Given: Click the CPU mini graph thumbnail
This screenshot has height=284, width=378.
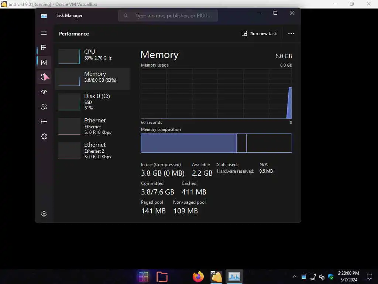Looking at the screenshot, I should pyautogui.click(x=69, y=56).
